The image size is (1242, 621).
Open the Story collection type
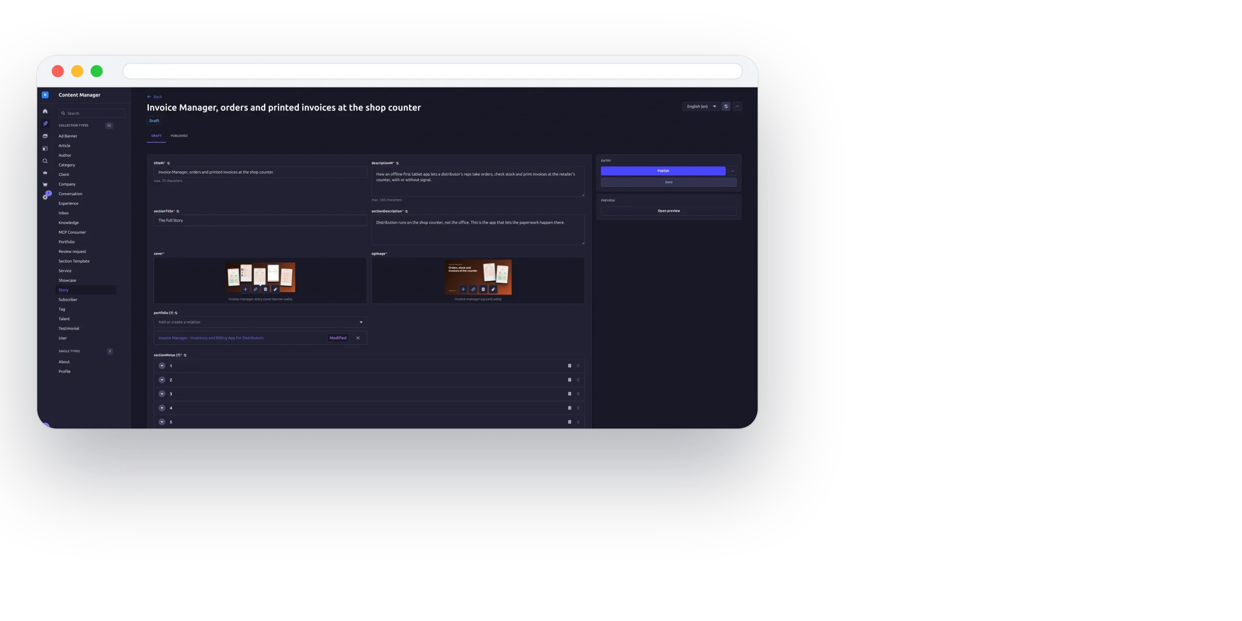[x=86, y=290]
